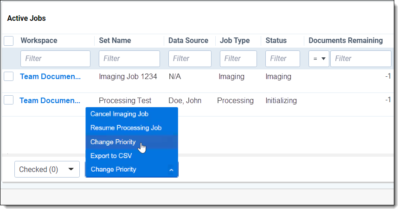
Task: Select the Processing Test cell
Action: coord(125,100)
